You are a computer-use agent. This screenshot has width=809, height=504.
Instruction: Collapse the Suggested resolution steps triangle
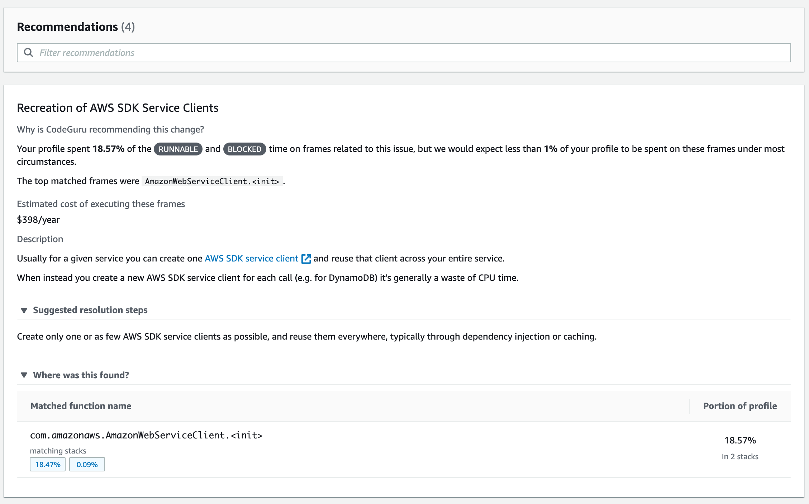[x=24, y=310]
